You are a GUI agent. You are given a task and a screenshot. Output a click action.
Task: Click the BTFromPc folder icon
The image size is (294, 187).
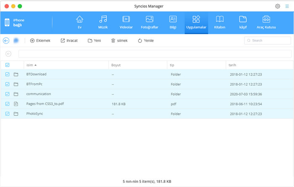coord(16,84)
